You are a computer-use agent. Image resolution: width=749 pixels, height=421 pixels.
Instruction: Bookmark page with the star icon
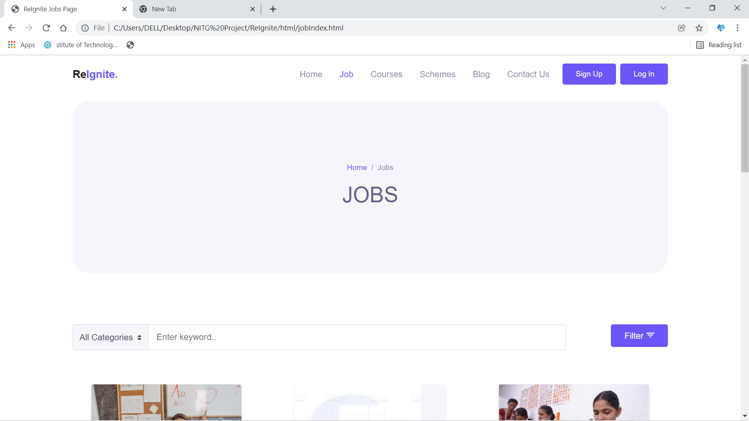pyautogui.click(x=699, y=28)
